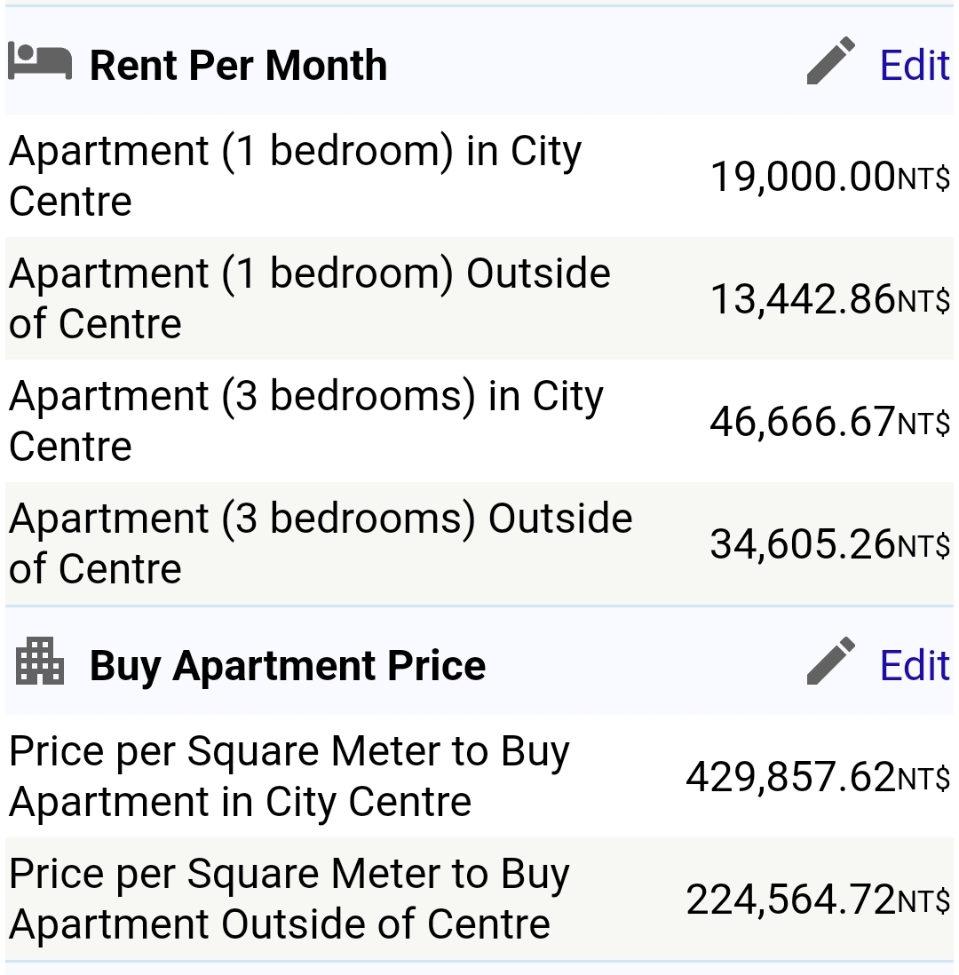Click the pencil icon in Buy Apartment Price header

tap(830, 661)
